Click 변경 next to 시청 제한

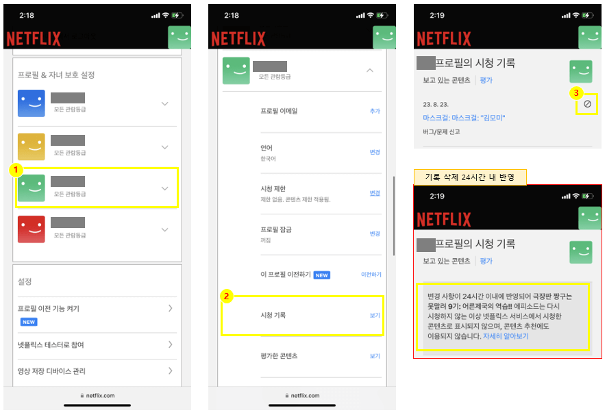375,192
